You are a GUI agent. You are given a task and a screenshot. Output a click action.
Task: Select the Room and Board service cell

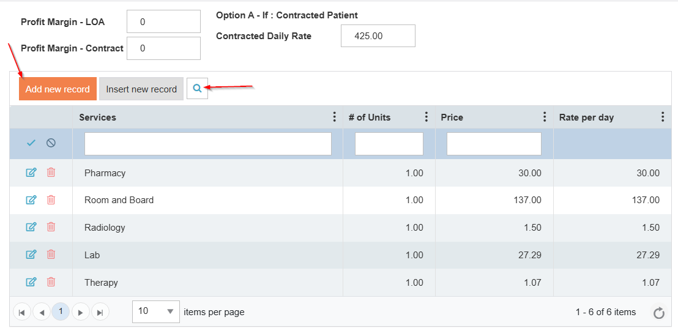click(207, 200)
